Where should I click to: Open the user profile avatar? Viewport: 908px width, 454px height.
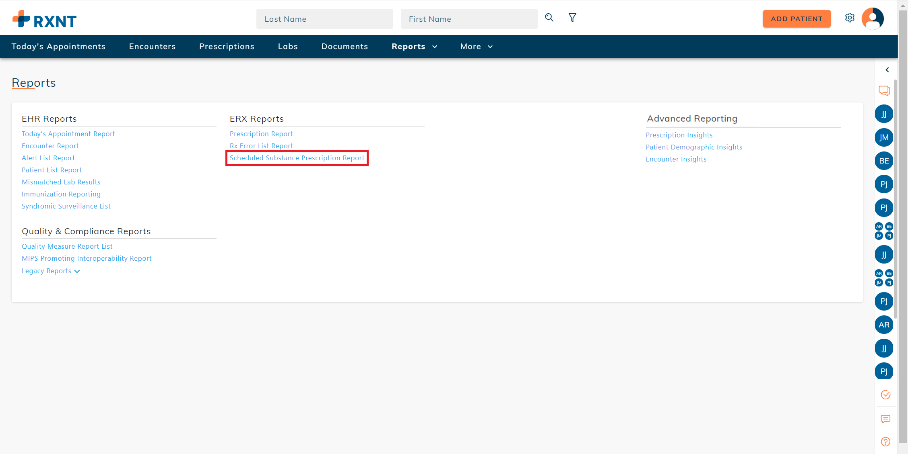873,18
